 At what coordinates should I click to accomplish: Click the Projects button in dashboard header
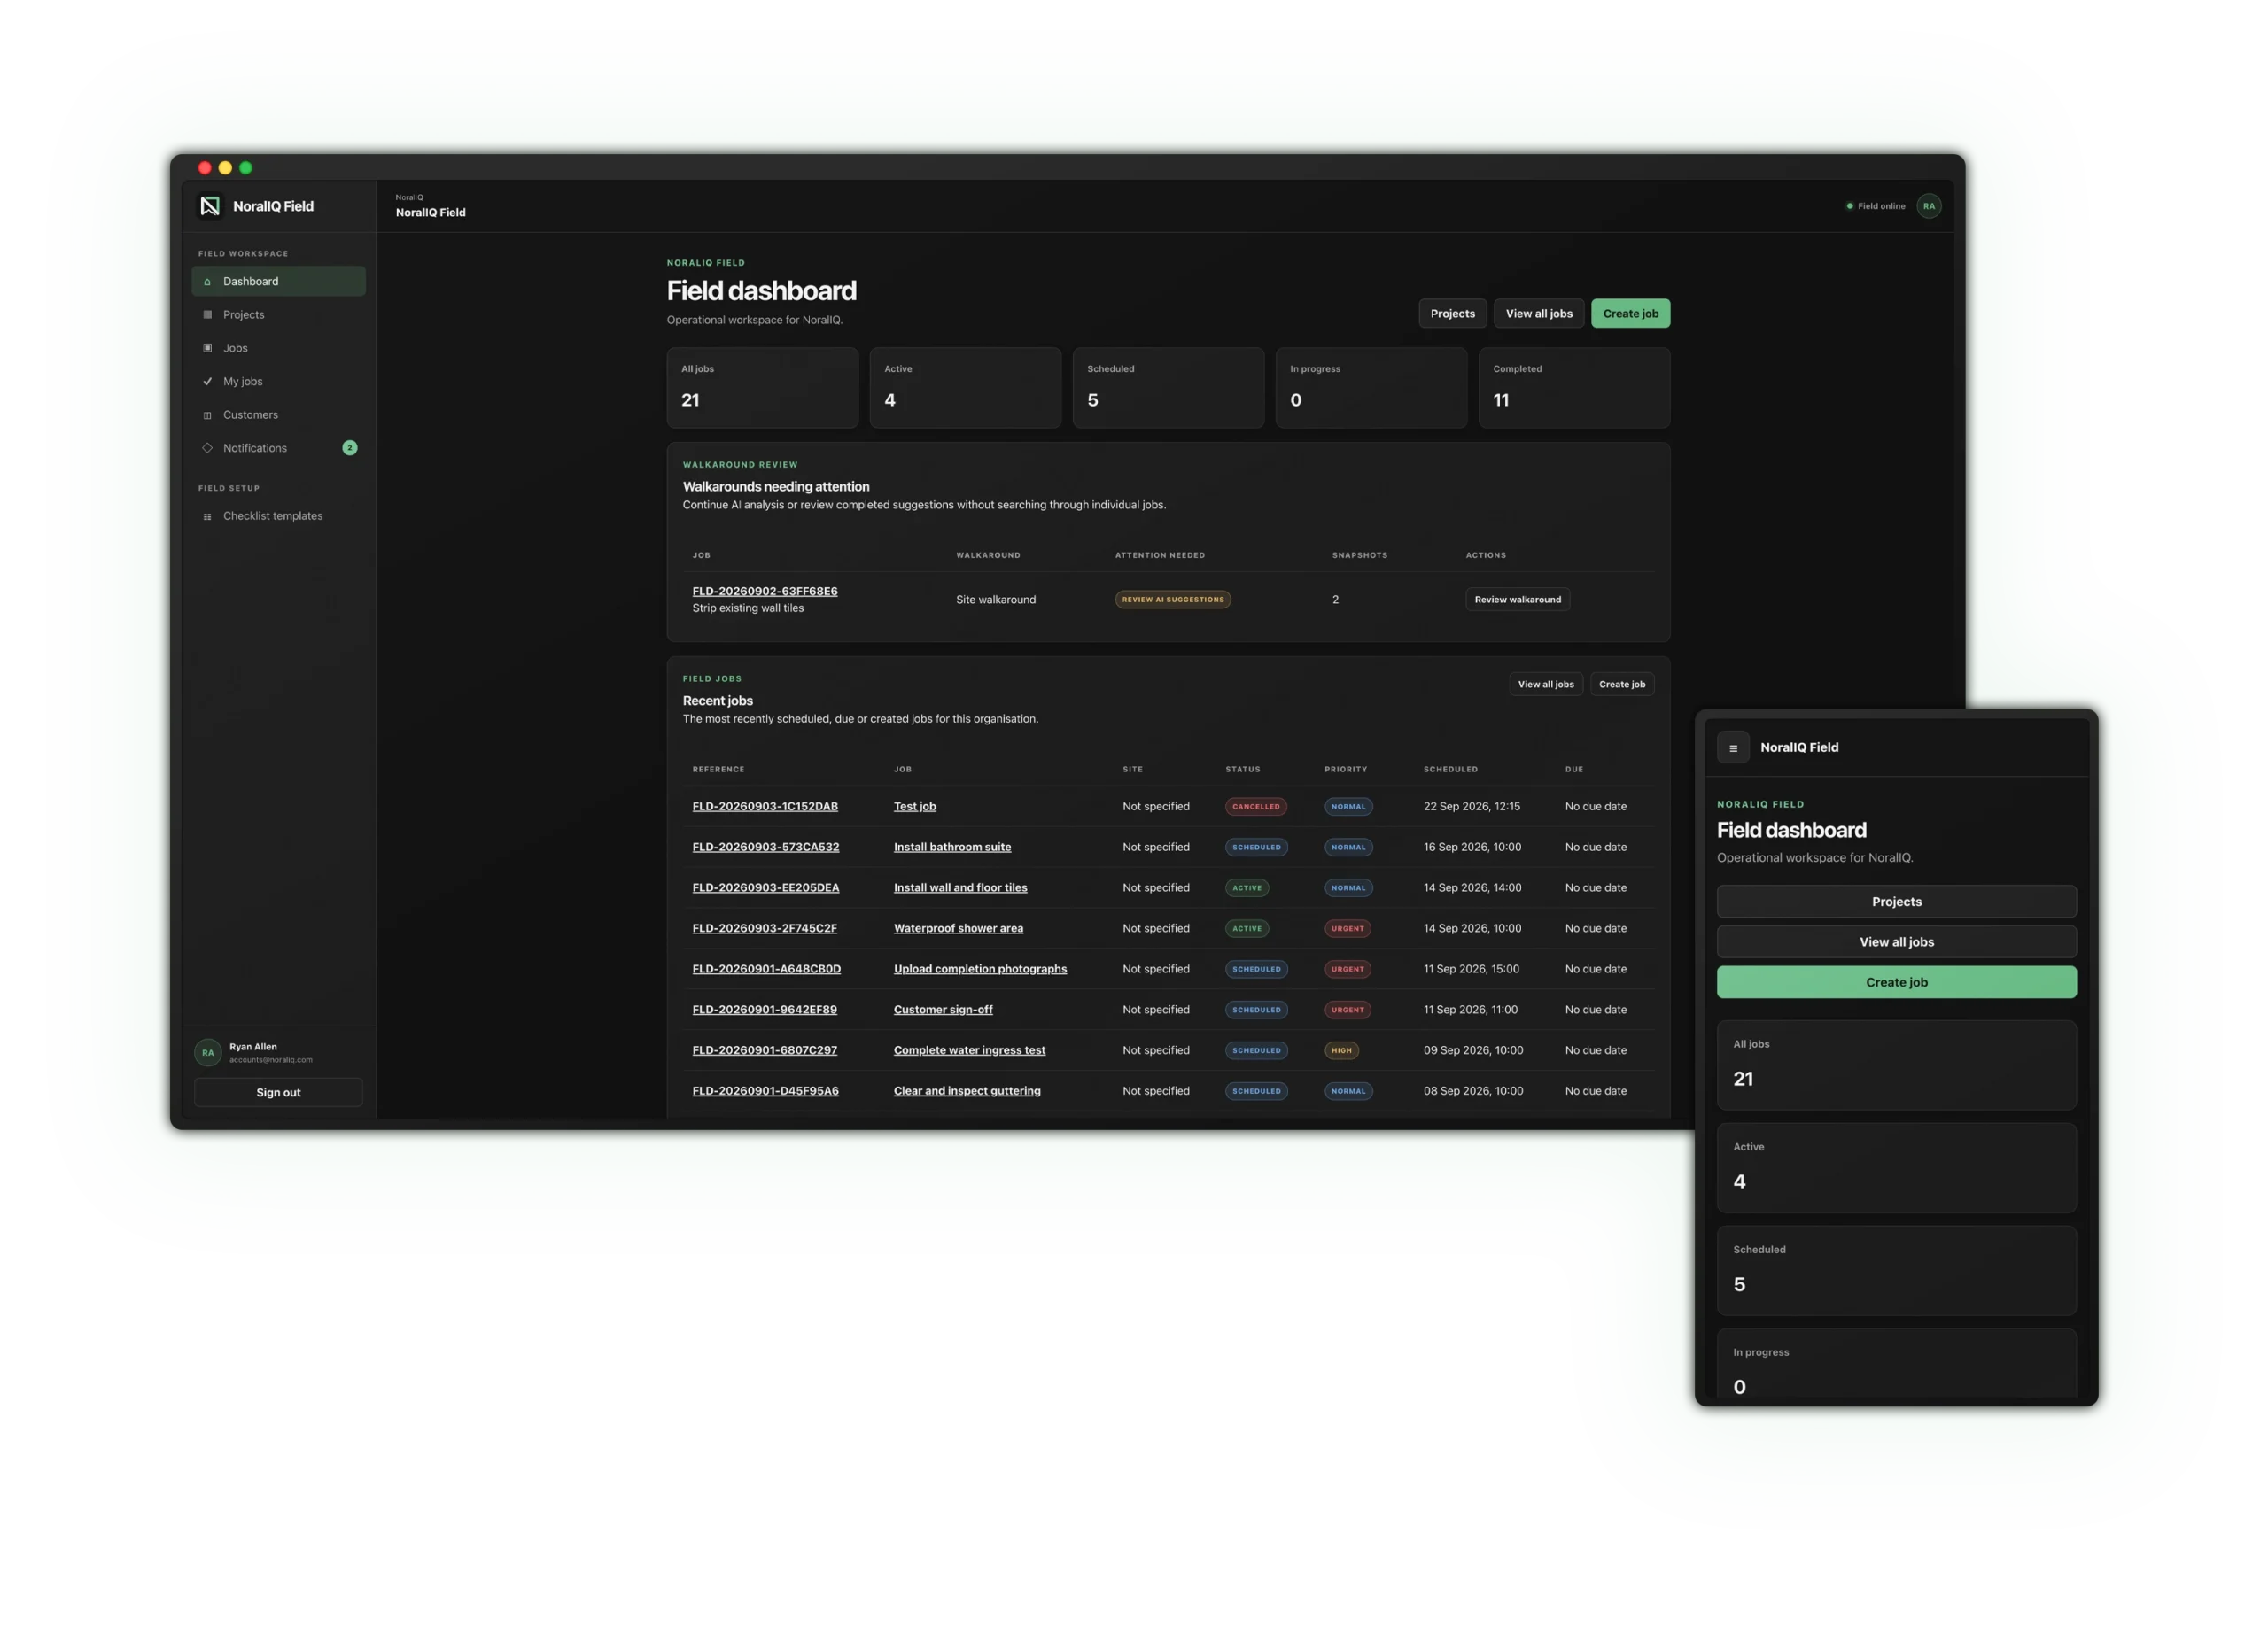1452,314
